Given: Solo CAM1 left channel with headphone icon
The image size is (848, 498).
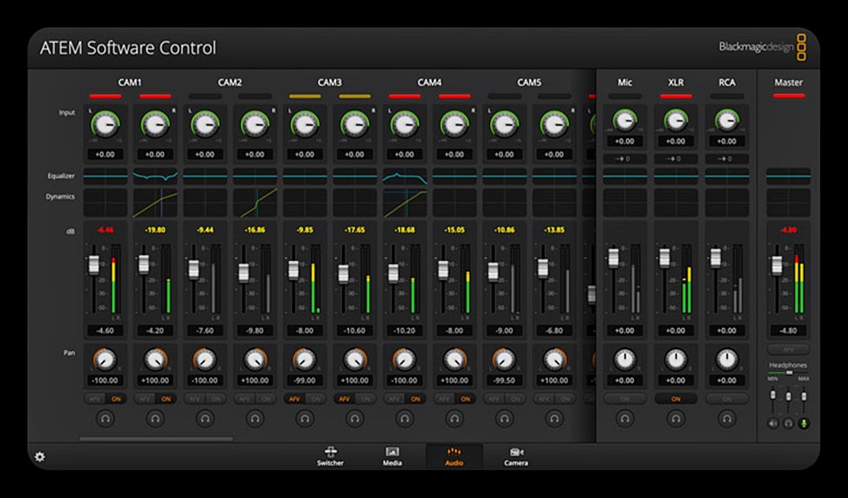Looking at the screenshot, I should click(105, 419).
